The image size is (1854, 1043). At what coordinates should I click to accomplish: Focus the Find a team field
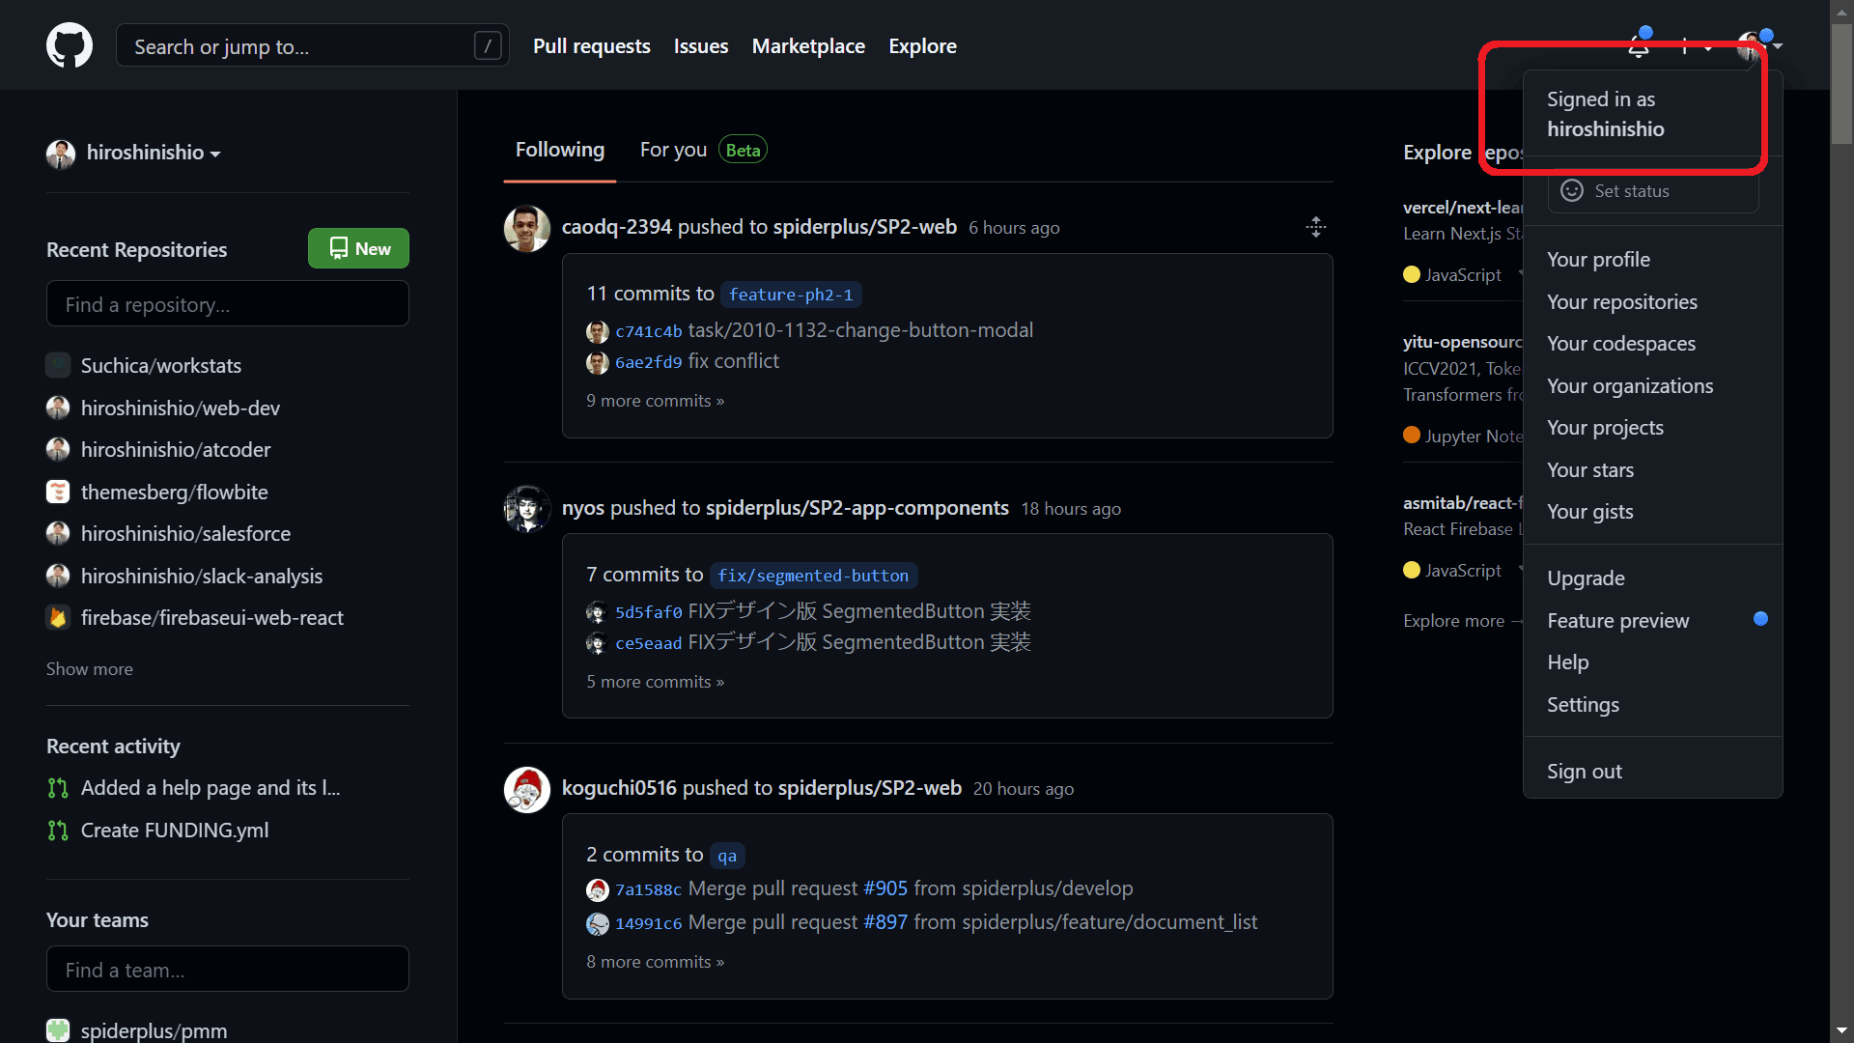click(x=228, y=969)
